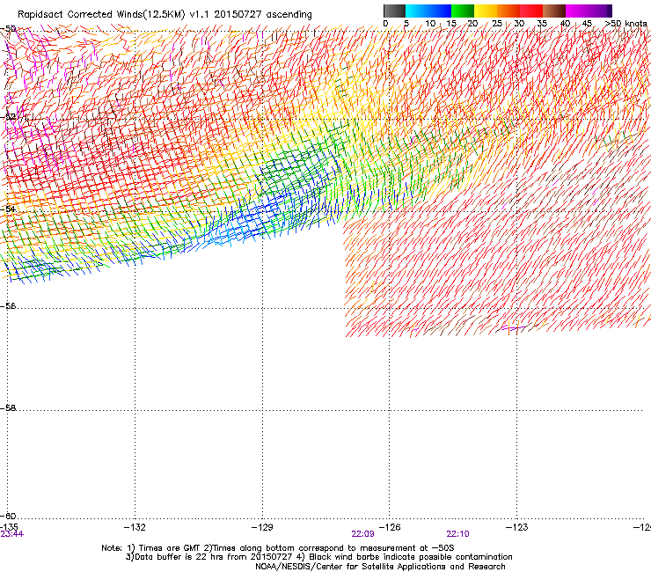Click the latitude label -56

click(8, 306)
